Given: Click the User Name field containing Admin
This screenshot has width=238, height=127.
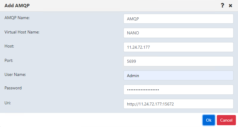Looking at the screenshot, I should [x=178, y=75].
